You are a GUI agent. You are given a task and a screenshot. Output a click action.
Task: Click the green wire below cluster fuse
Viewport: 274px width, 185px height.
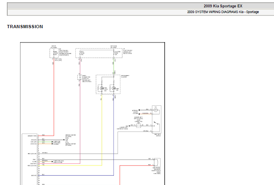(114, 66)
